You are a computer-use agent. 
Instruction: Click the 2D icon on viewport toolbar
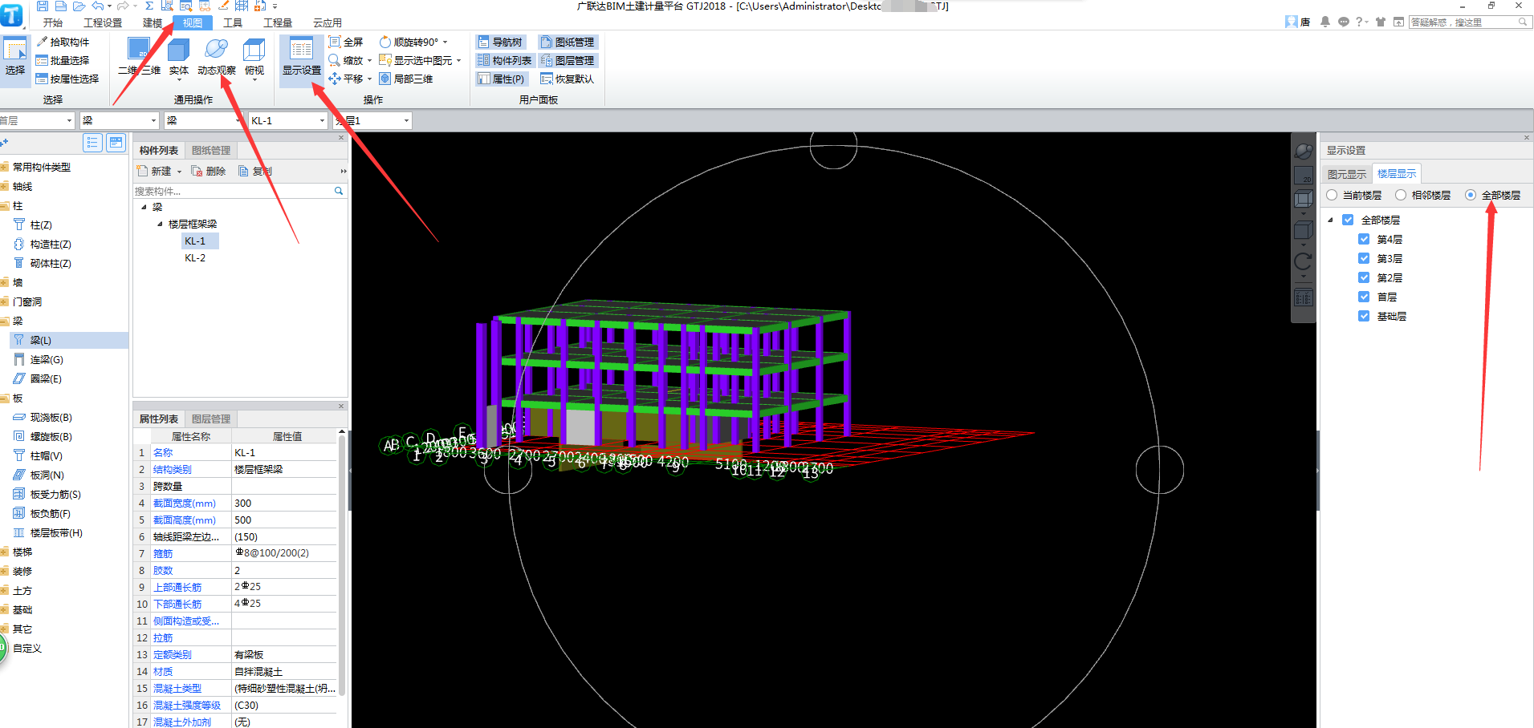tap(1304, 175)
